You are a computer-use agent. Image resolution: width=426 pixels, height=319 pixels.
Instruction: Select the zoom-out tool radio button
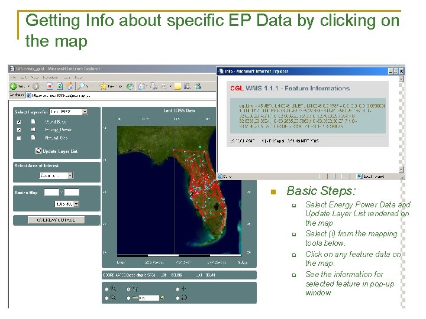click(x=106, y=298)
